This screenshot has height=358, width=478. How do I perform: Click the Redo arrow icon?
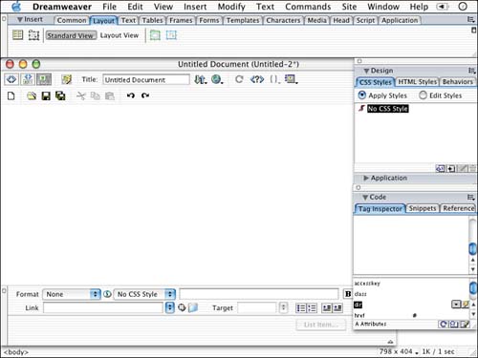pos(145,95)
